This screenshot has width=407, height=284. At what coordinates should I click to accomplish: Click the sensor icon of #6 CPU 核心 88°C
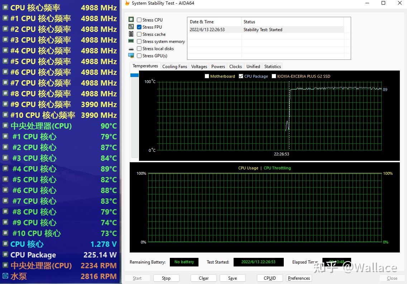pyautogui.click(x=5, y=190)
